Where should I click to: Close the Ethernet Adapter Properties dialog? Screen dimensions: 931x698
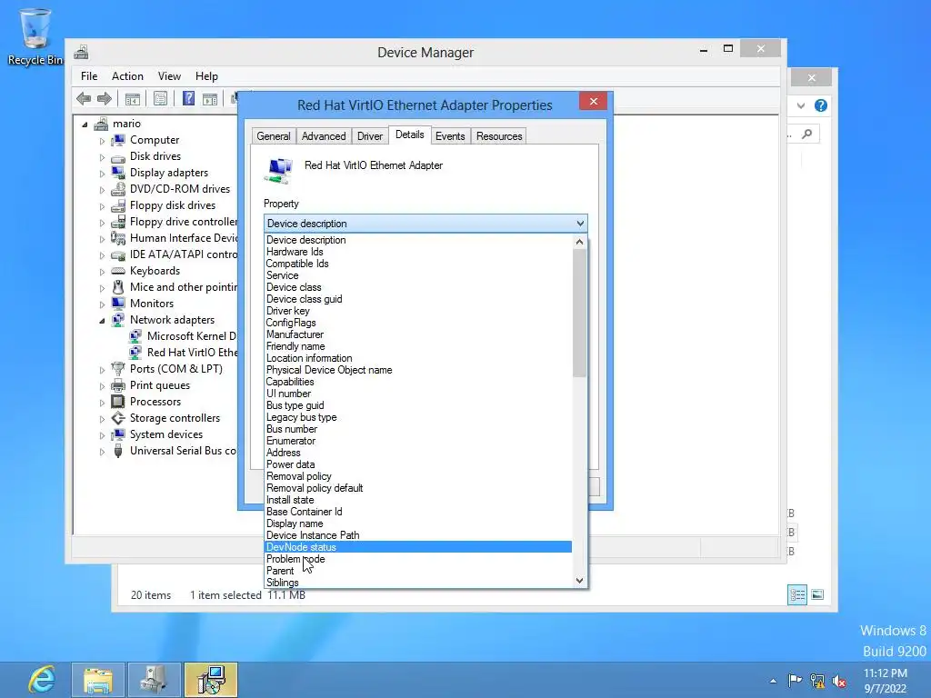pyautogui.click(x=593, y=102)
